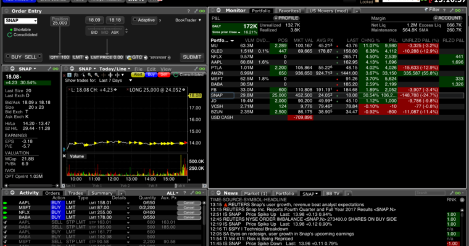Open BB TV tab in News
This screenshot has width=469, height=246.
[333, 194]
